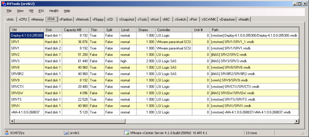
Task: Switch to the vSC+VMK tab
Action: [209, 20]
